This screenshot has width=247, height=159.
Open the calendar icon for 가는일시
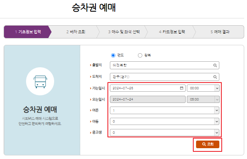pyautogui.click(x=182, y=88)
